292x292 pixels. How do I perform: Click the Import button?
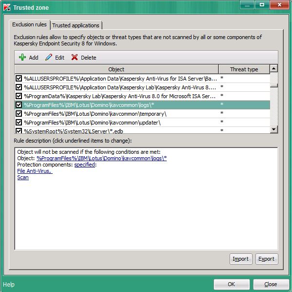click(241, 259)
